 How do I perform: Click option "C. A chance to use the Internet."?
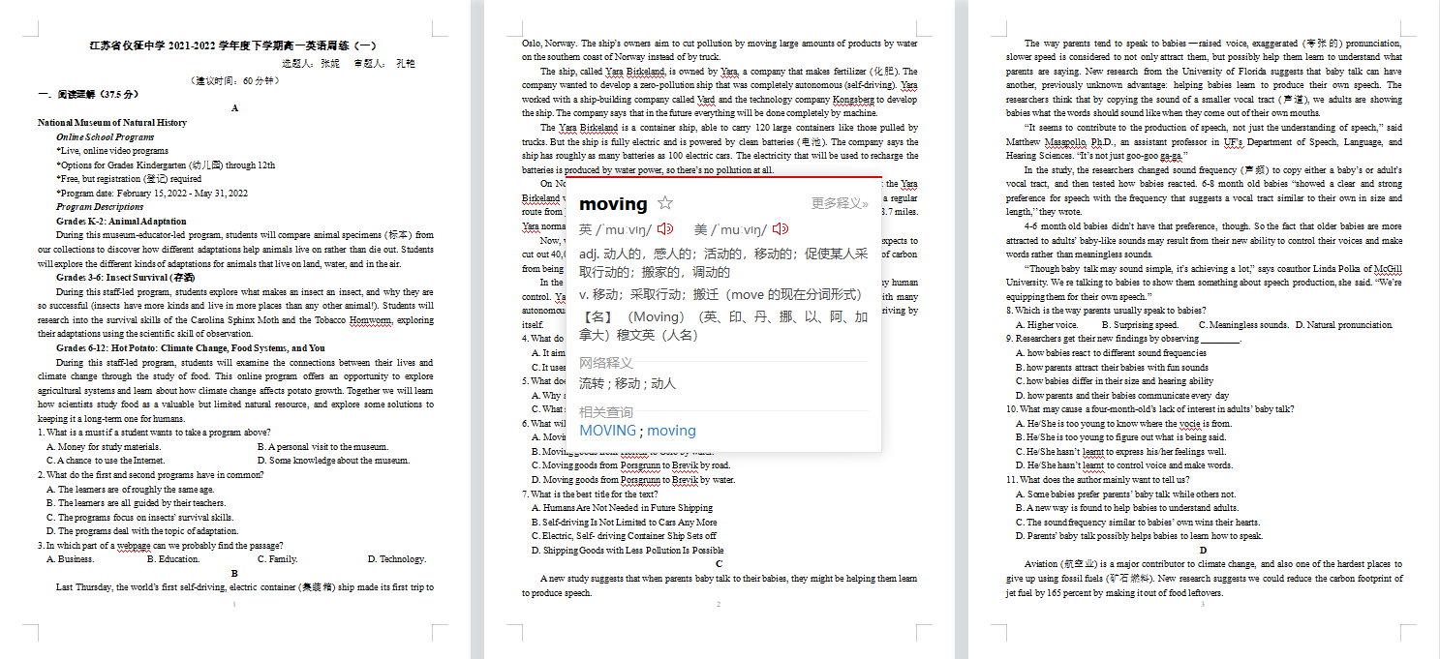[106, 461]
